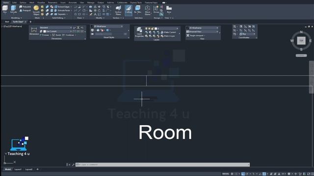Click the command line customize wrench icon
314x176 pixels.
(x=73, y=165)
